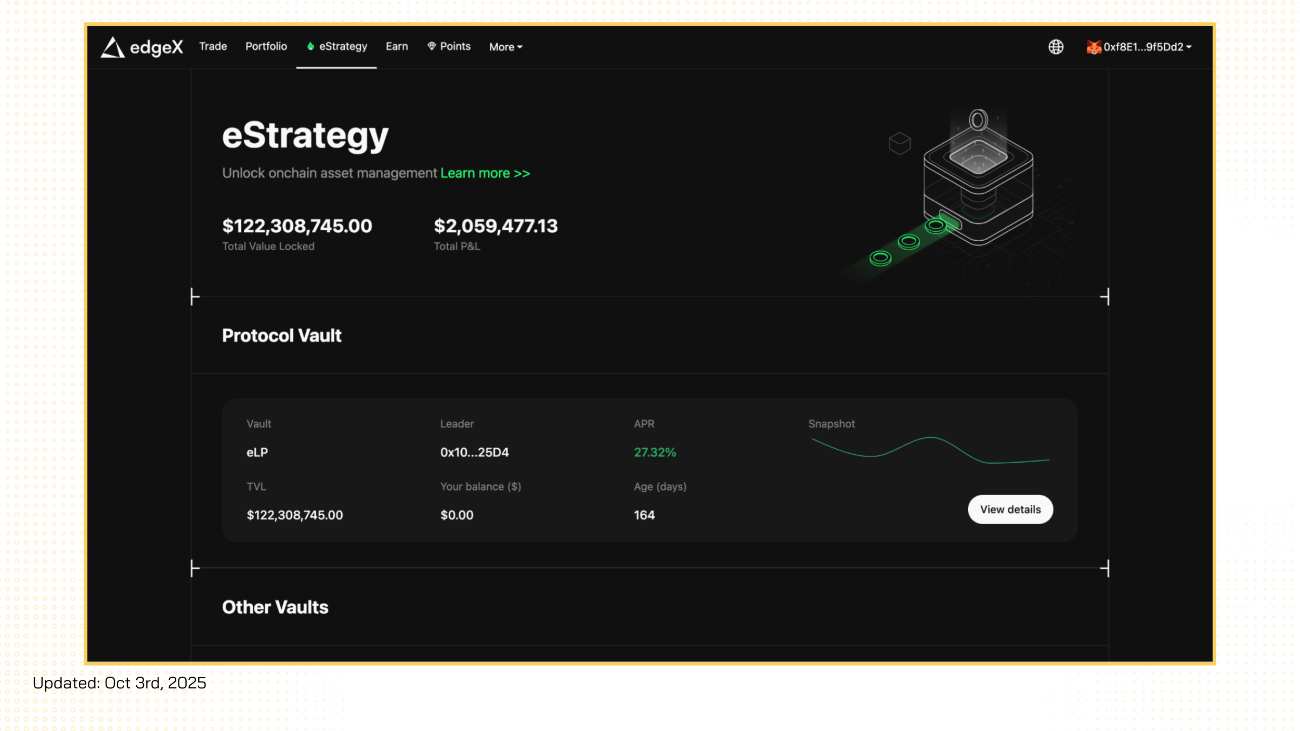
Task: Click the eLP snapshot sparkline chart
Action: pos(930,450)
